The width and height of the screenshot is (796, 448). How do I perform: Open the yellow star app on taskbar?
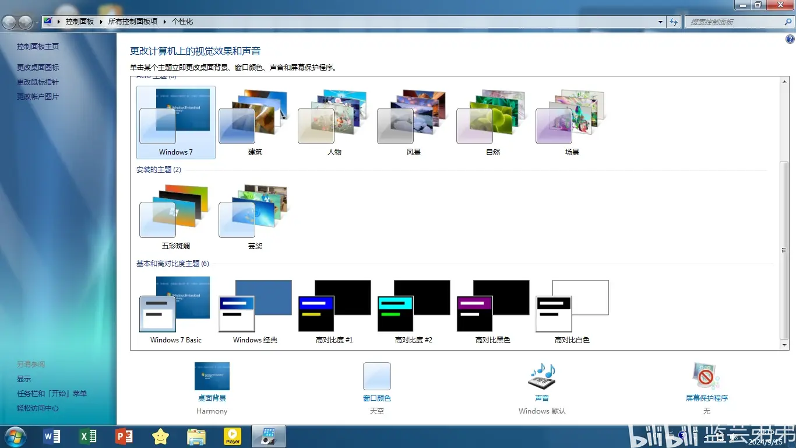pos(160,436)
